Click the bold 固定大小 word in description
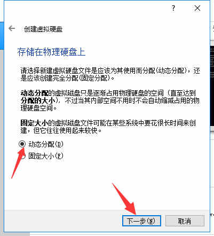 [34, 123]
